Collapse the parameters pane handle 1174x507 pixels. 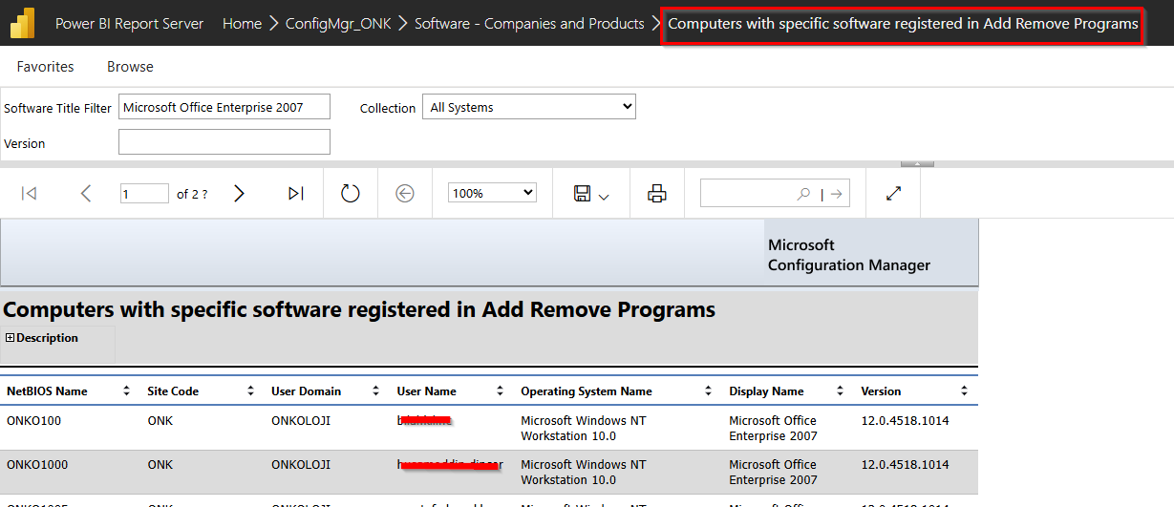click(x=917, y=164)
